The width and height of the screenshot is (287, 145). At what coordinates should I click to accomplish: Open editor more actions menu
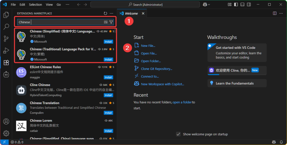[281, 13]
